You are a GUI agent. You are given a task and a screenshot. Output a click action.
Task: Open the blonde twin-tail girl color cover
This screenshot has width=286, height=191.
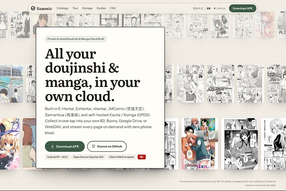click(x=10, y=144)
